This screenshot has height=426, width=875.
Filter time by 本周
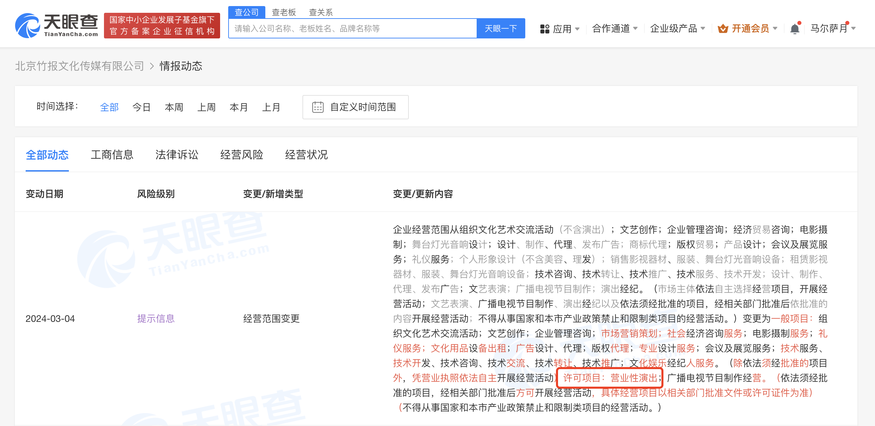pos(174,107)
